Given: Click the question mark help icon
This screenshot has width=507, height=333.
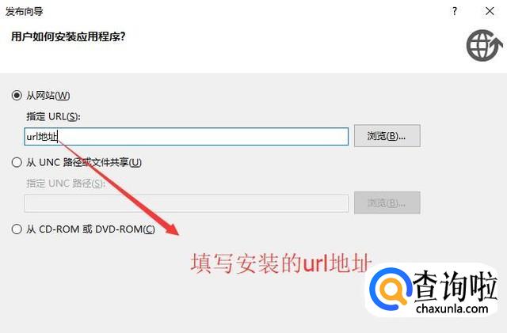Looking at the screenshot, I should (x=455, y=11).
